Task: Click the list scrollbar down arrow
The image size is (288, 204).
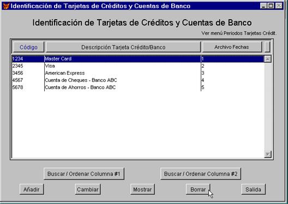Action: tap(268, 154)
